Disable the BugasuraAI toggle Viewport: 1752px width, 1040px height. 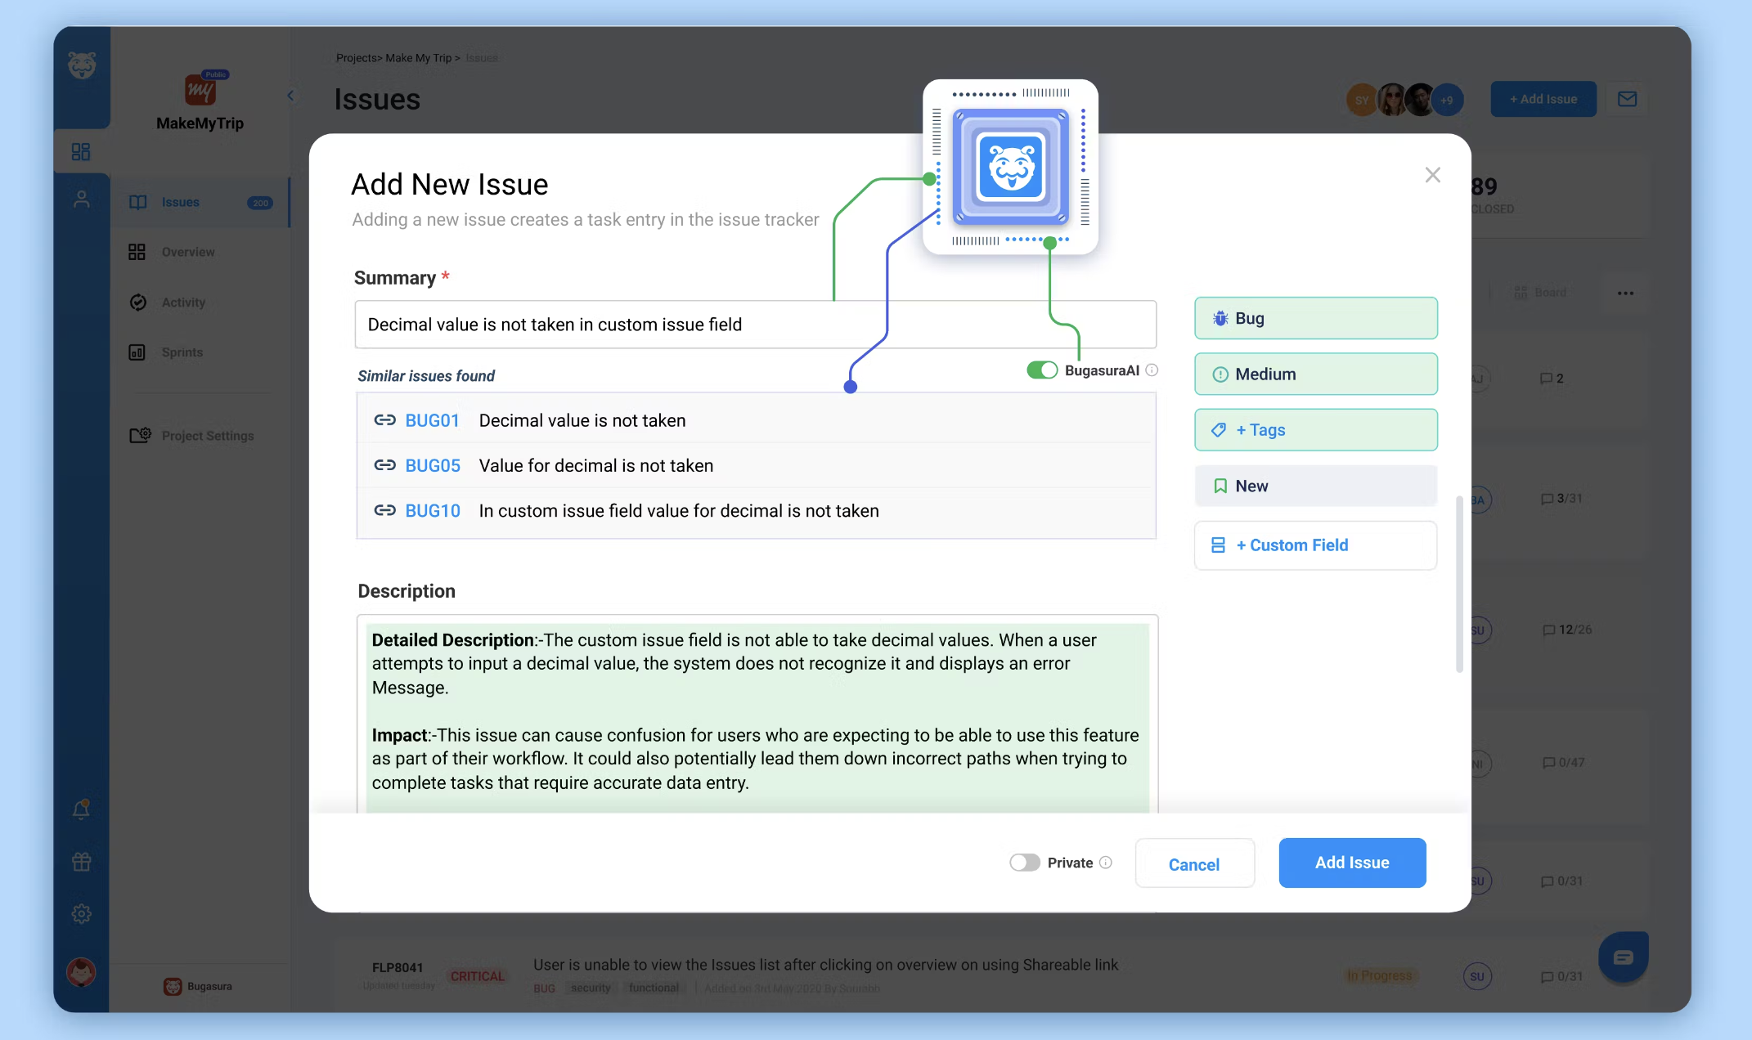(x=1042, y=370)
